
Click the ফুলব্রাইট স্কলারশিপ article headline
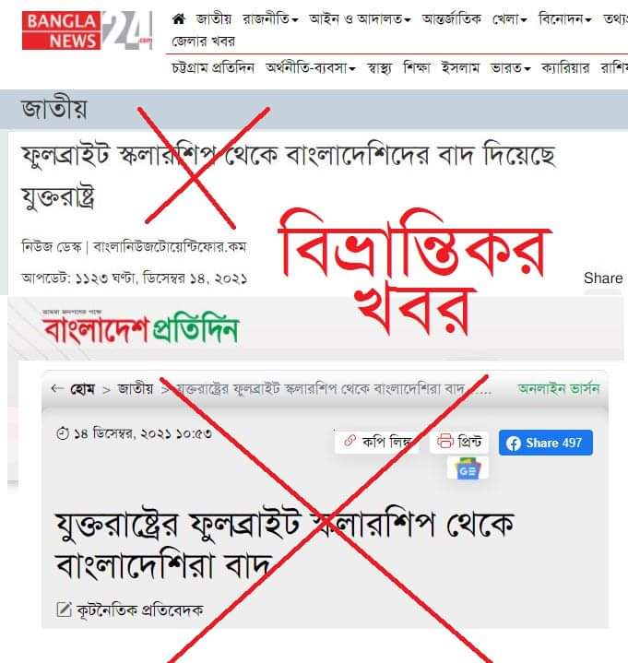click(288, 175)
